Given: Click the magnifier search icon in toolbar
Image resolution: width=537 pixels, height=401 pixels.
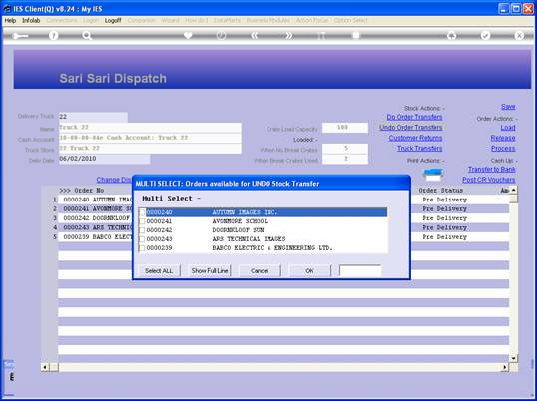Looking at the screenshot, I should (x=87, y=35).
